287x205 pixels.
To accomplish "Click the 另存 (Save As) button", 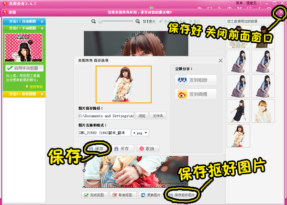I will [x=122, y=149].
